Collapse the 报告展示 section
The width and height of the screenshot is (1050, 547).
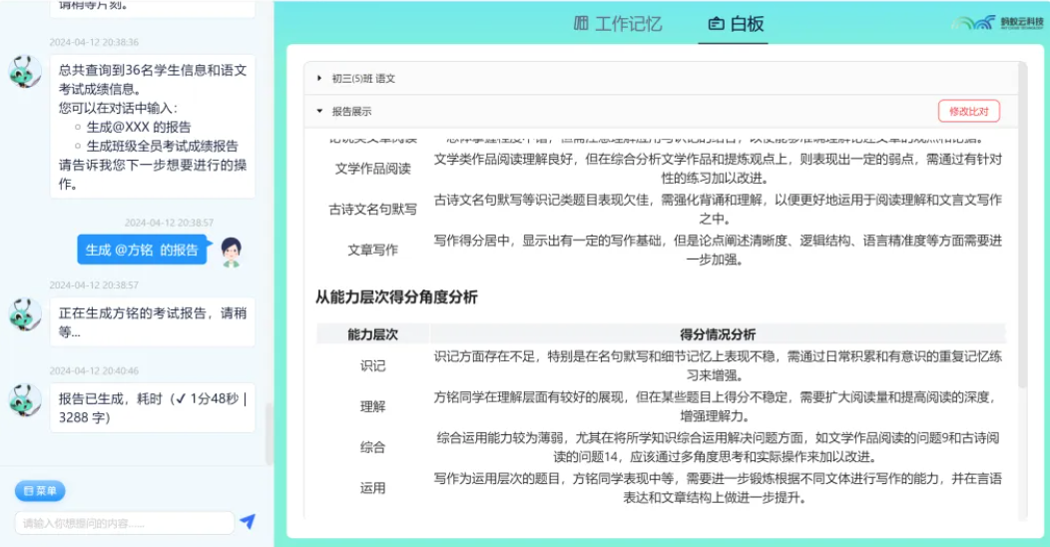click(x=319, y=112)
